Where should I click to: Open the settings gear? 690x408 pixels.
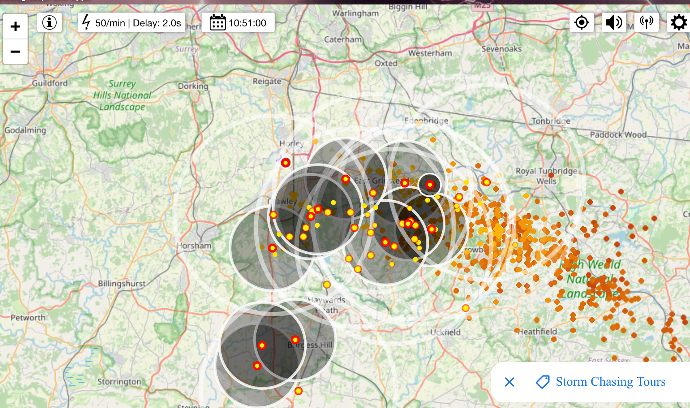[679, 22]
